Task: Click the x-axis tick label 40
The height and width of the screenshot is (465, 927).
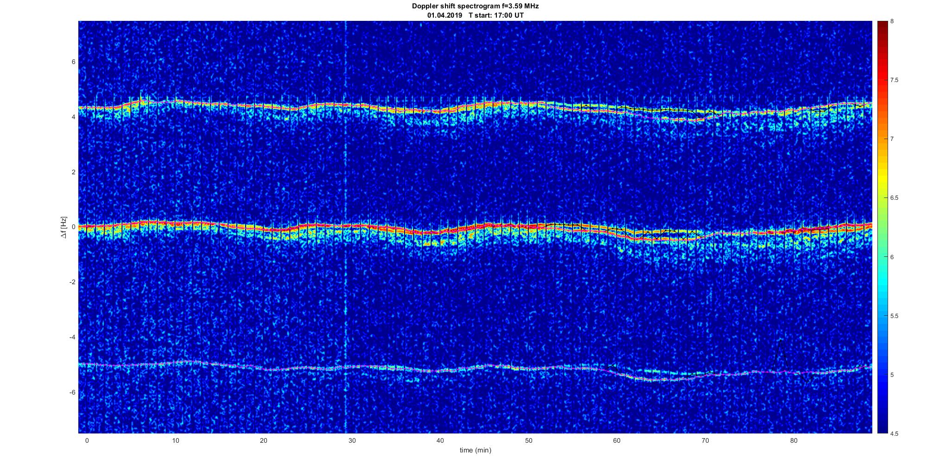Action: [x=440, y=440]
